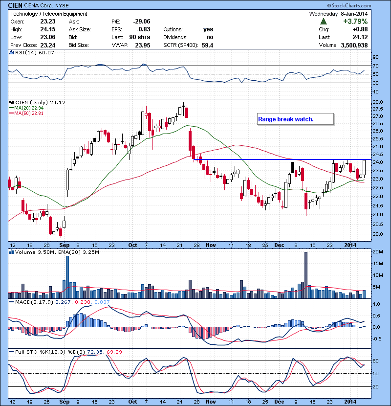Click the stochastic value 72.35
The height and width of the screenshot is (406, 391).
[95, 352]
